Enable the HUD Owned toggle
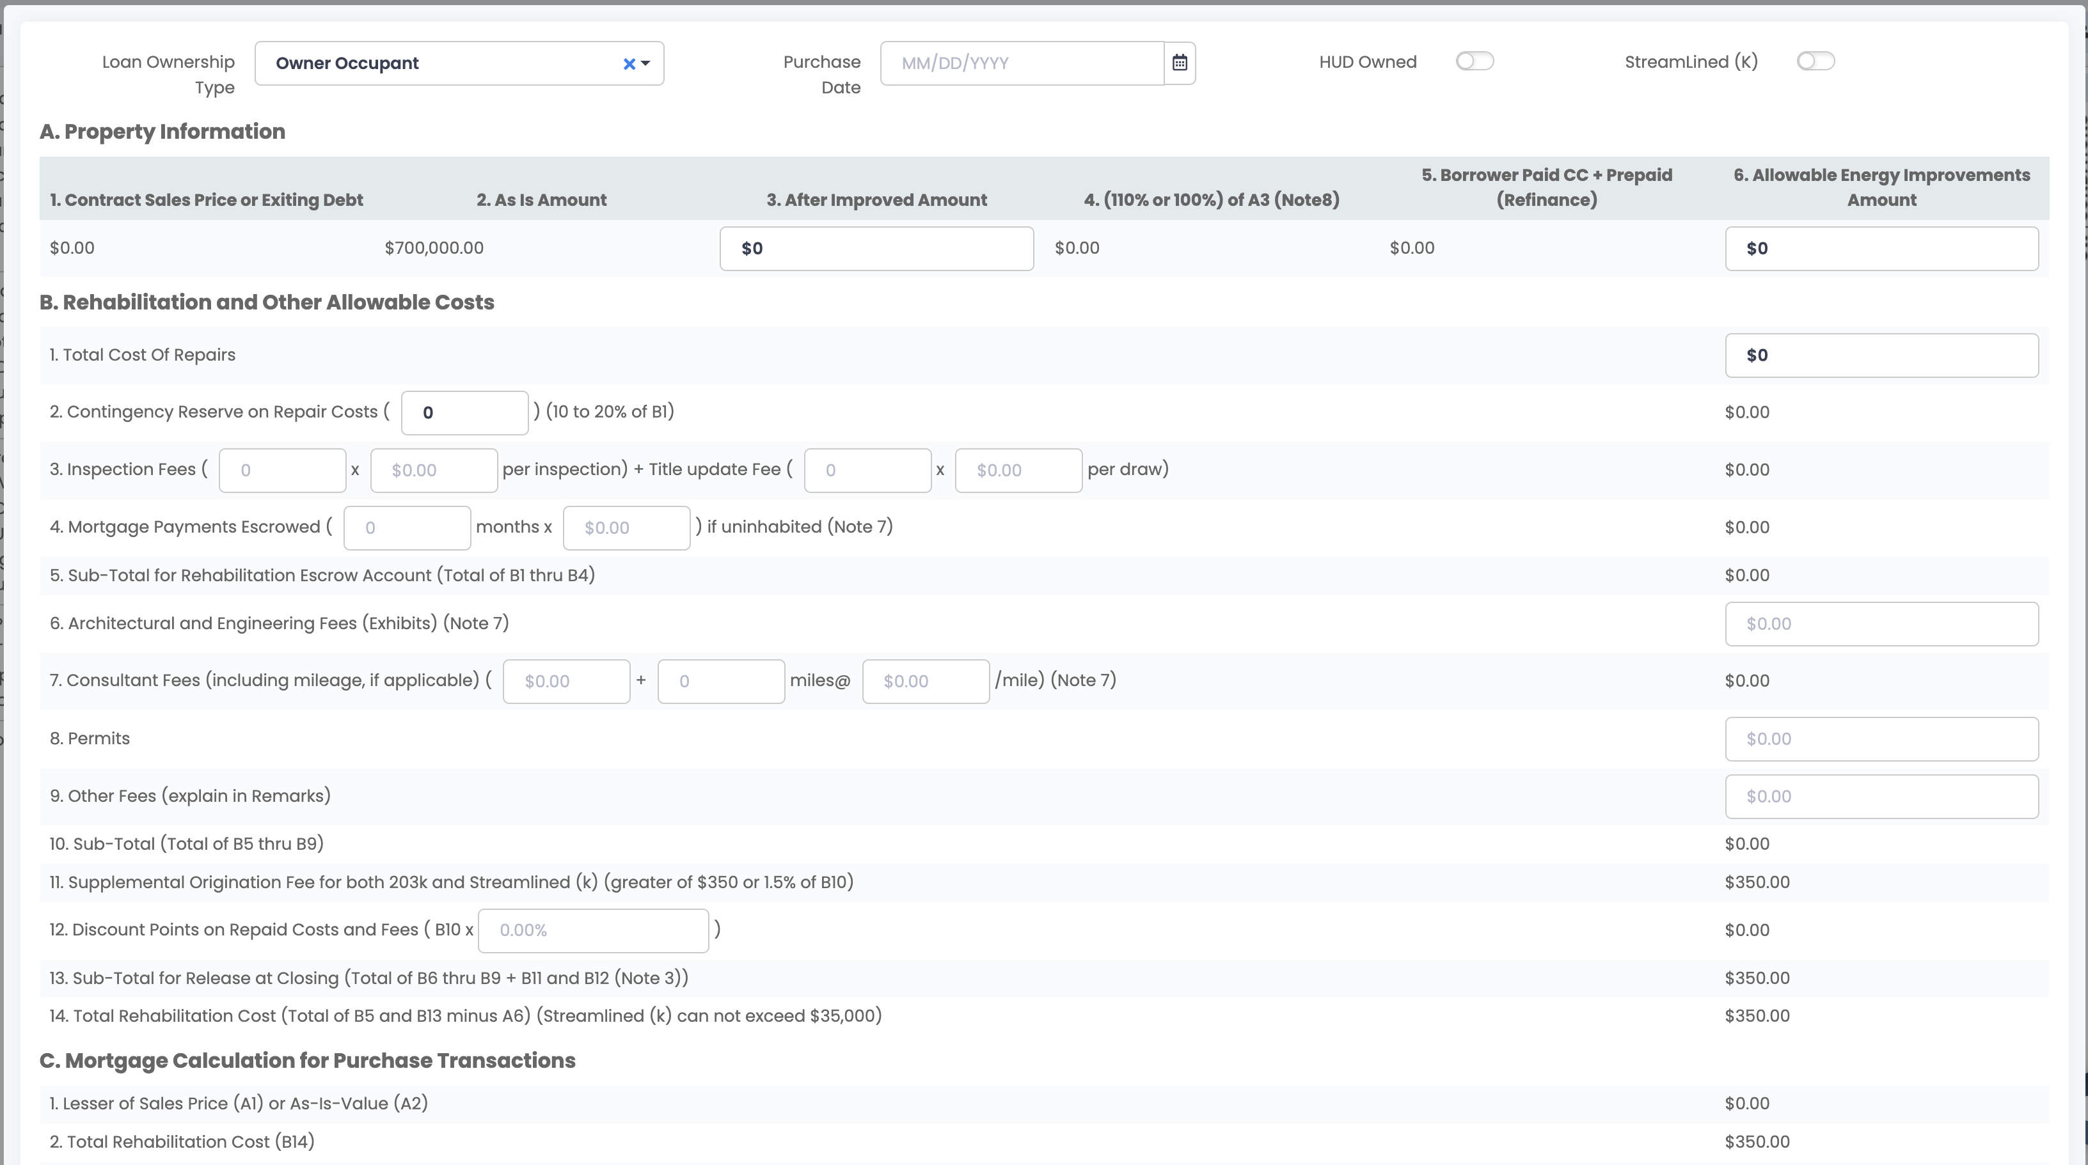Viewport: 2088px width, 1165px height. pos(1475,60)
